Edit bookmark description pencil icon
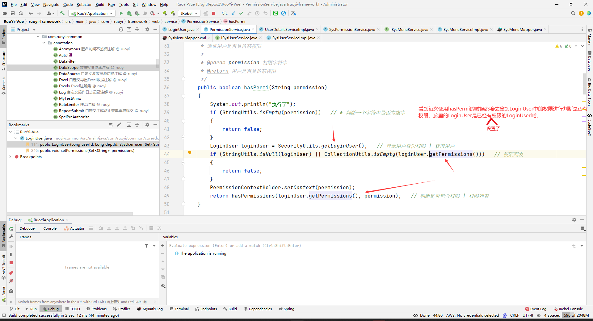This screenshot has width=593, height=321. pyautogui.click(x=119, y=125)
